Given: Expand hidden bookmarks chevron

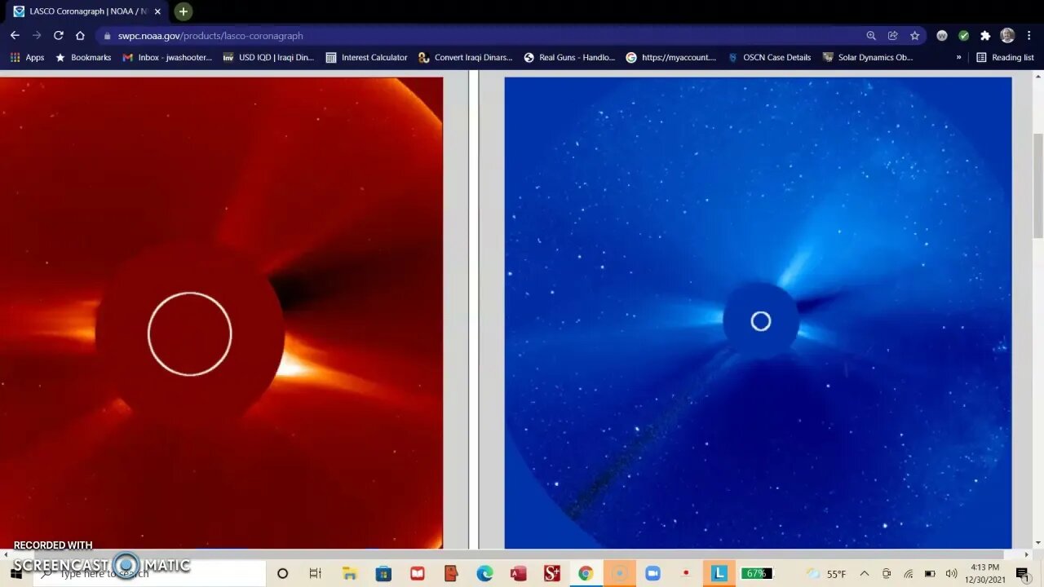Looking at the screenshot, I should click(x=958, y=58).
